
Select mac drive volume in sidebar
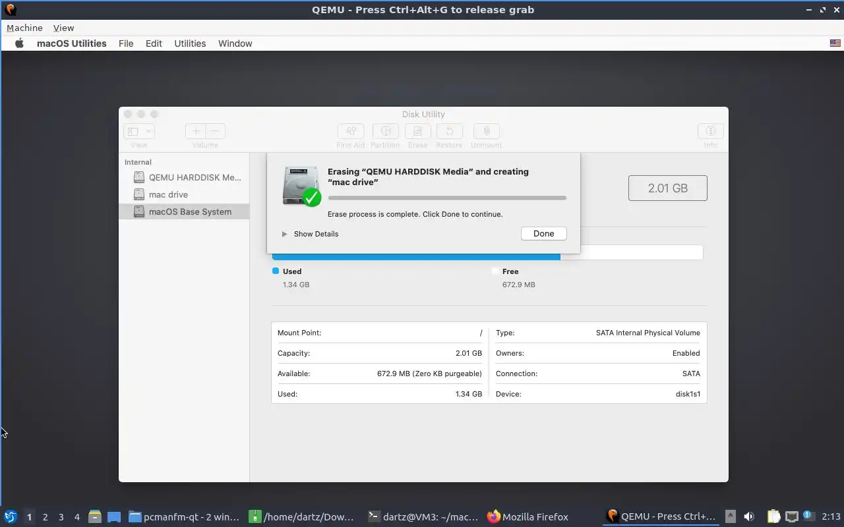click(184, 194)
